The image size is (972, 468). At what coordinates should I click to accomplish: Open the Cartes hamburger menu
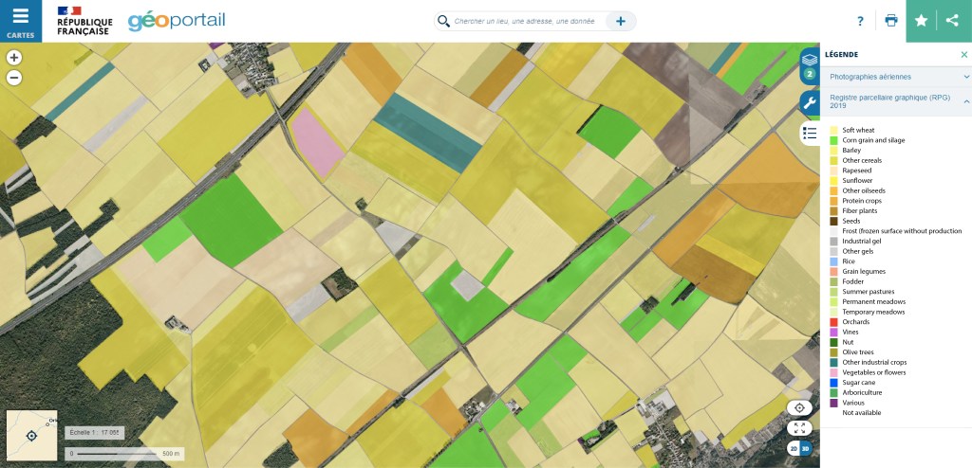(x=21, y=21)
